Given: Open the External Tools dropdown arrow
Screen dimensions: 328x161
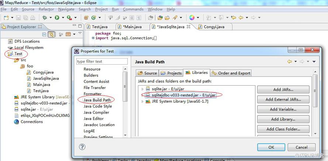Looking at the screenshot, I should tap(75, 18).
